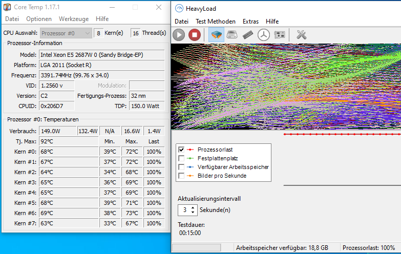Click the GPU stress render graphic in HeavyLoad
This screenshot has width=401, height=254.
pyautogui.click(x=286, y=87)
